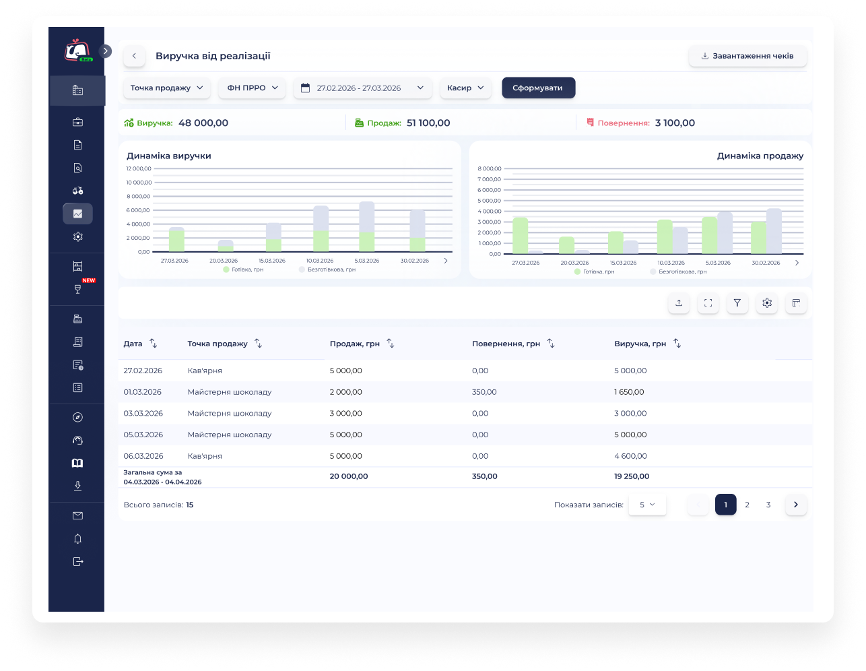Sort by the Повернення, грн column
The width and height of the screenshot is (866, 671).
point(551,344)
